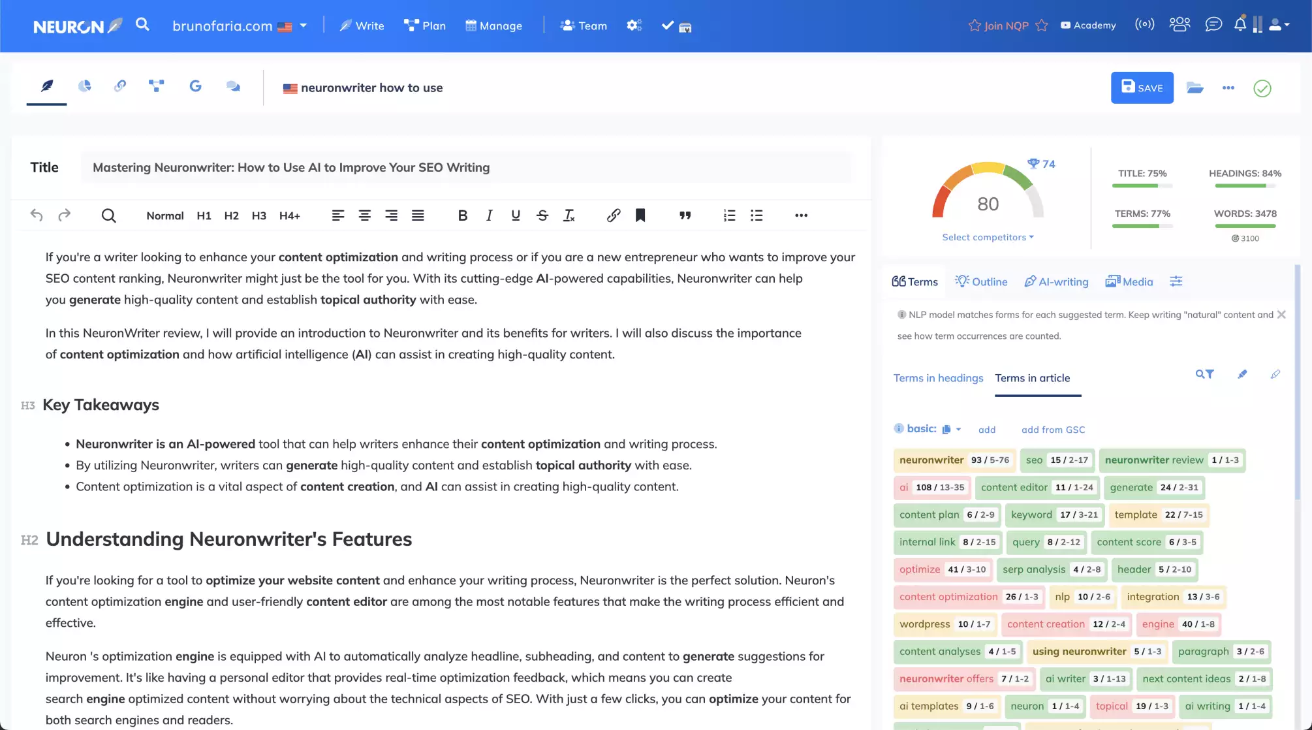Screen dimensions: 1312x730
Task: Open the notifications bell
Action: (x=1240, y=24)
